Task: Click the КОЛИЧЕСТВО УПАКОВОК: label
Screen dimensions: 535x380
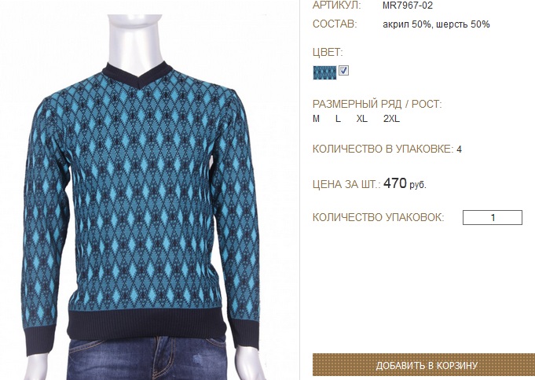Action: point(379,217)
